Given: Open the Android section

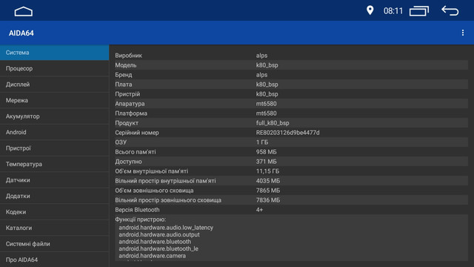Looking at the screenshot, I should (x=54, y=132).
